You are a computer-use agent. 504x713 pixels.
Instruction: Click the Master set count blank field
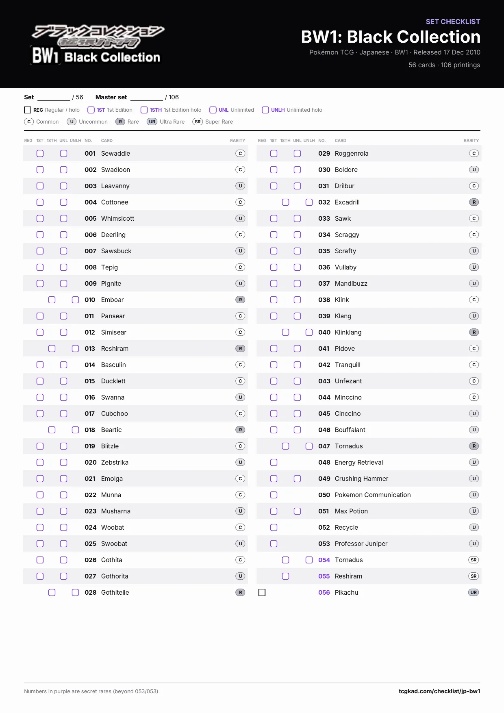point(147,97)
